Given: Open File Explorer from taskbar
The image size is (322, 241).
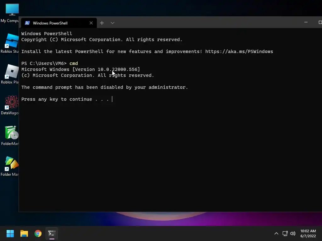Looking at the screenshot, I should point(24,233).
